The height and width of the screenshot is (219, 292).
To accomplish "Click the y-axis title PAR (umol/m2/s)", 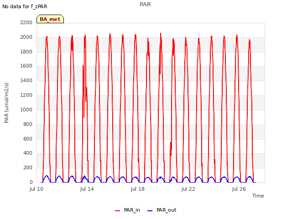I will pyautogui.click(x=6, y=103).
